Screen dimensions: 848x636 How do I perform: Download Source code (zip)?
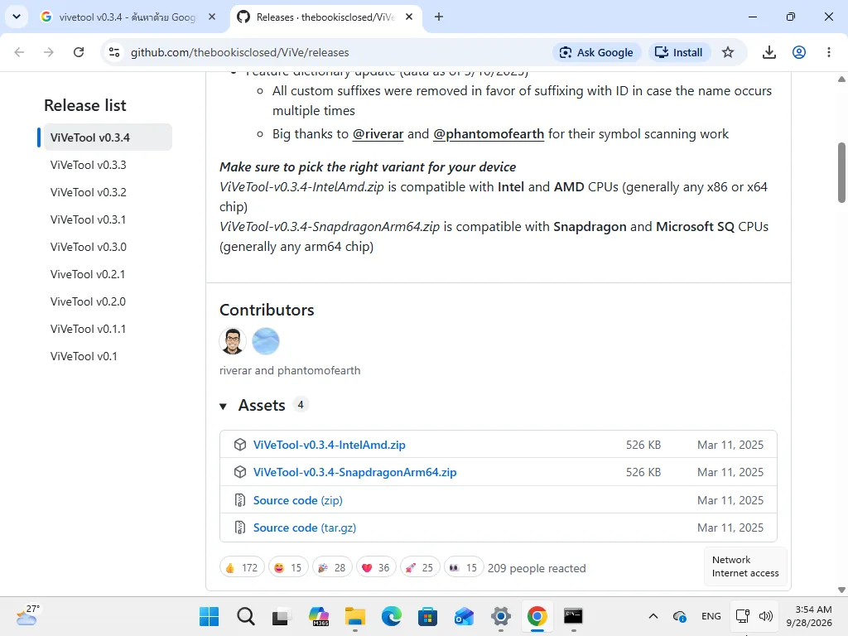click(297, 500)
